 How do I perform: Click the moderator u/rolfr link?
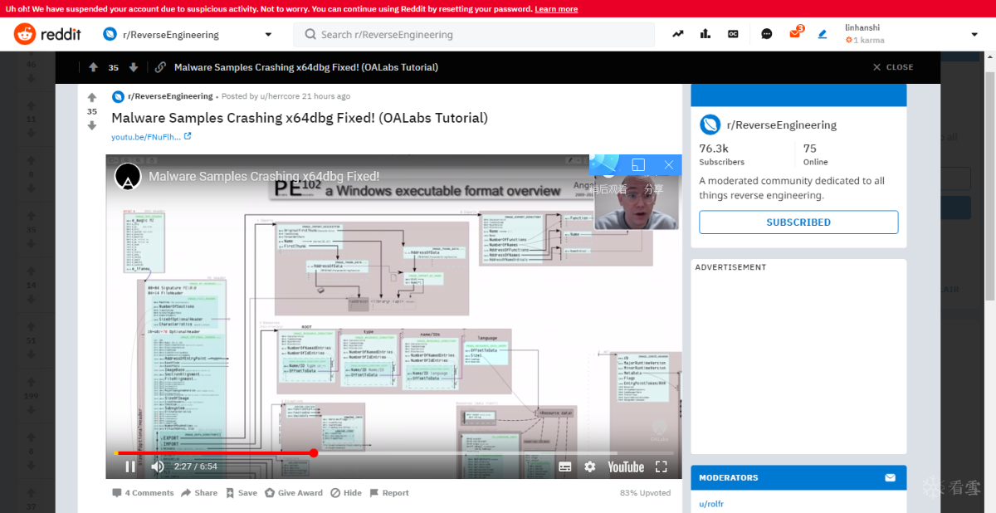[x=711, y=504]
